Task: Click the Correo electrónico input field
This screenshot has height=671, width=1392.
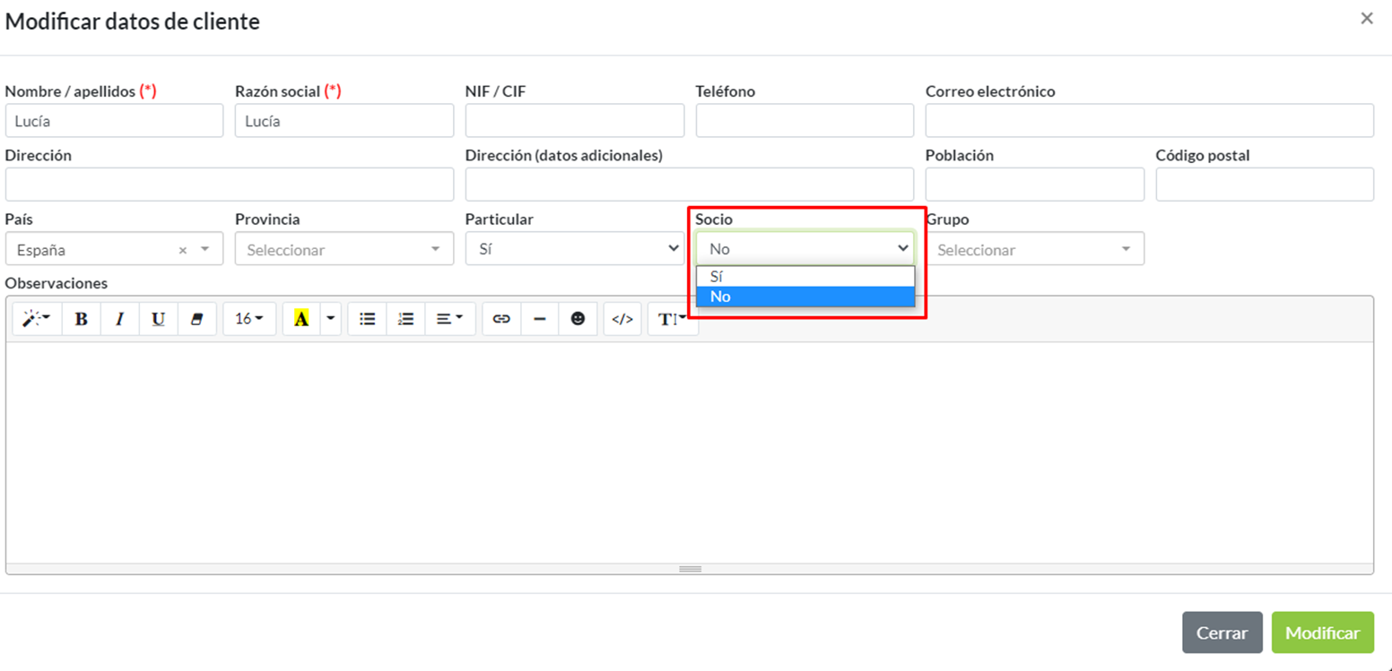Action: 1149,121
